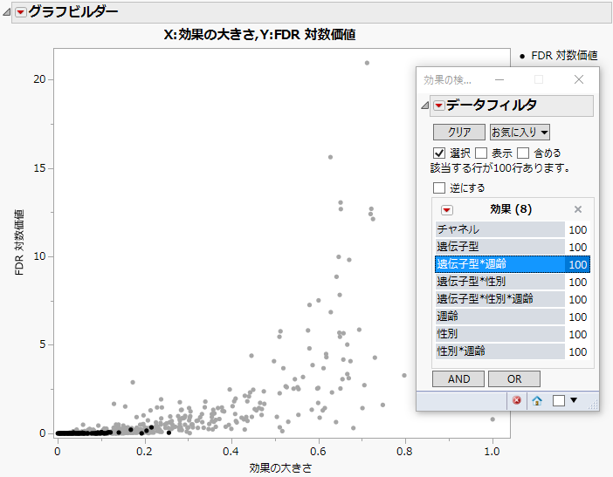This screenshot has width=613, height=477.
Task: Open the データフィルタ red triangle menu
Action: (439, 106)
